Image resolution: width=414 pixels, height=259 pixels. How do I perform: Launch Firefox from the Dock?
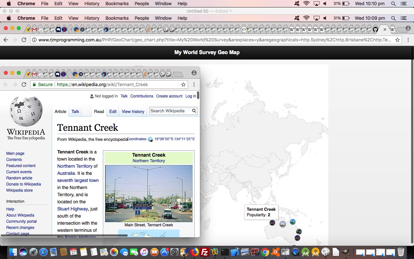point(194,252)
